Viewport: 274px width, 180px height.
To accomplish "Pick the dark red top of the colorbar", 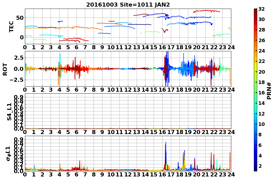I will pos(255,10).
